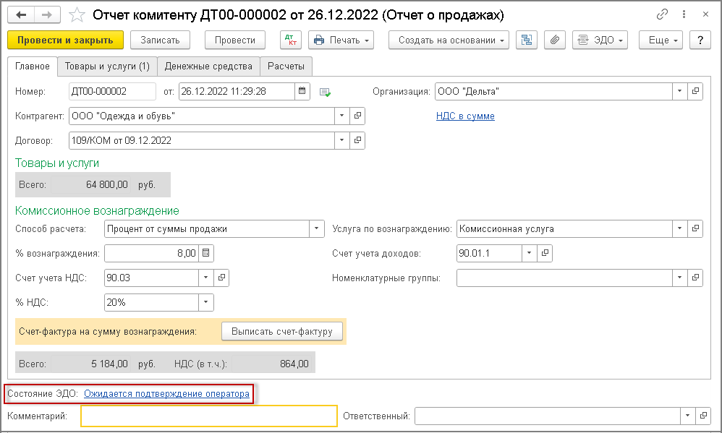The height and width of the screenshot is (433, 722).
Task: Click Выписать счет-фактуру button
Action: click(x=282, y=331)
